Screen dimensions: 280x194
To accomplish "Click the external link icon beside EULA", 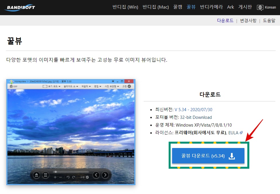I will (x=241, y=133).
